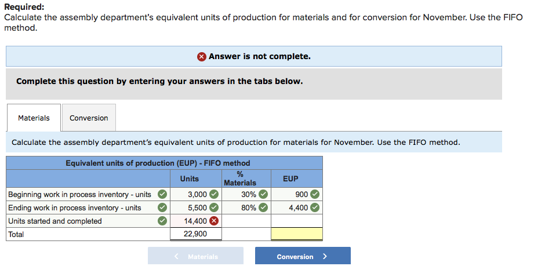534x266 pixels.
Task: Click green check next to 5,500 units
Action: (213, 207)
